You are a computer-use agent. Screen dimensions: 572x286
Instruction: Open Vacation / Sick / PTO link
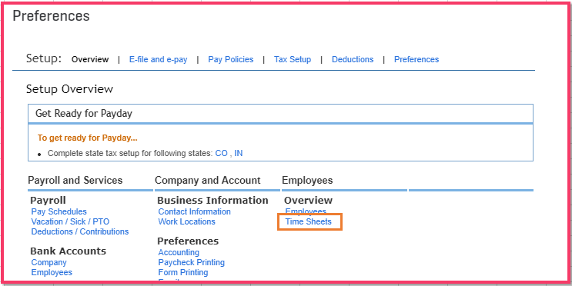click(x=70, y=221)
